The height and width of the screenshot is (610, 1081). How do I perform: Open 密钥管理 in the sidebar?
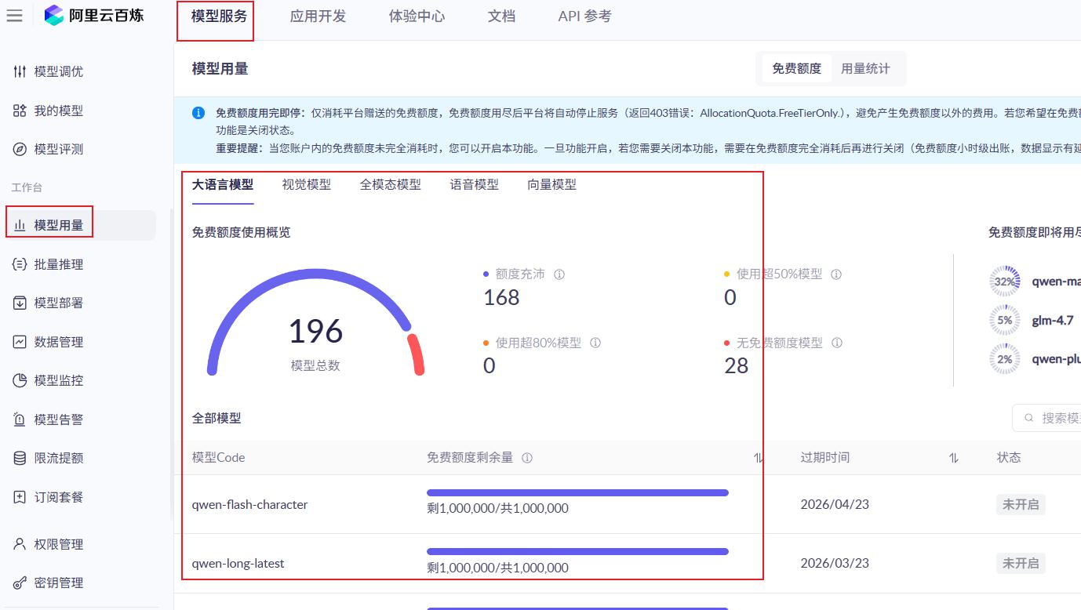pos(49,583)
